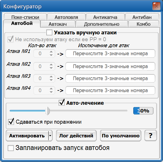Viewport: 163px width, 162px height.
Task: Switch to the Поке-списки tab
Action: point(25,17)
